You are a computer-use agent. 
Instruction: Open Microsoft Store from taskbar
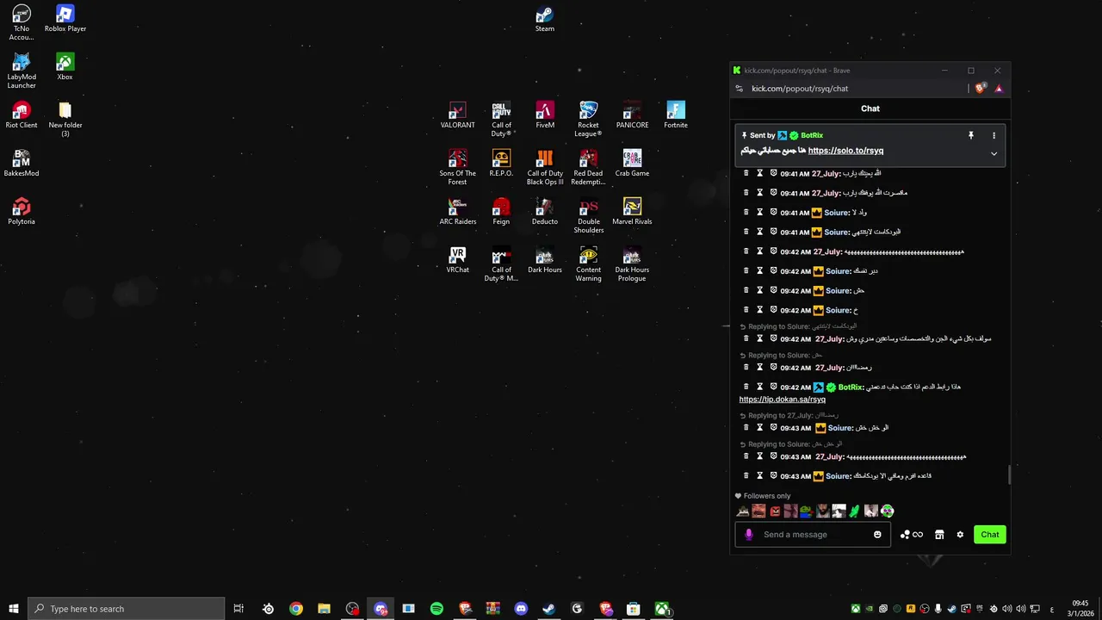633,609
